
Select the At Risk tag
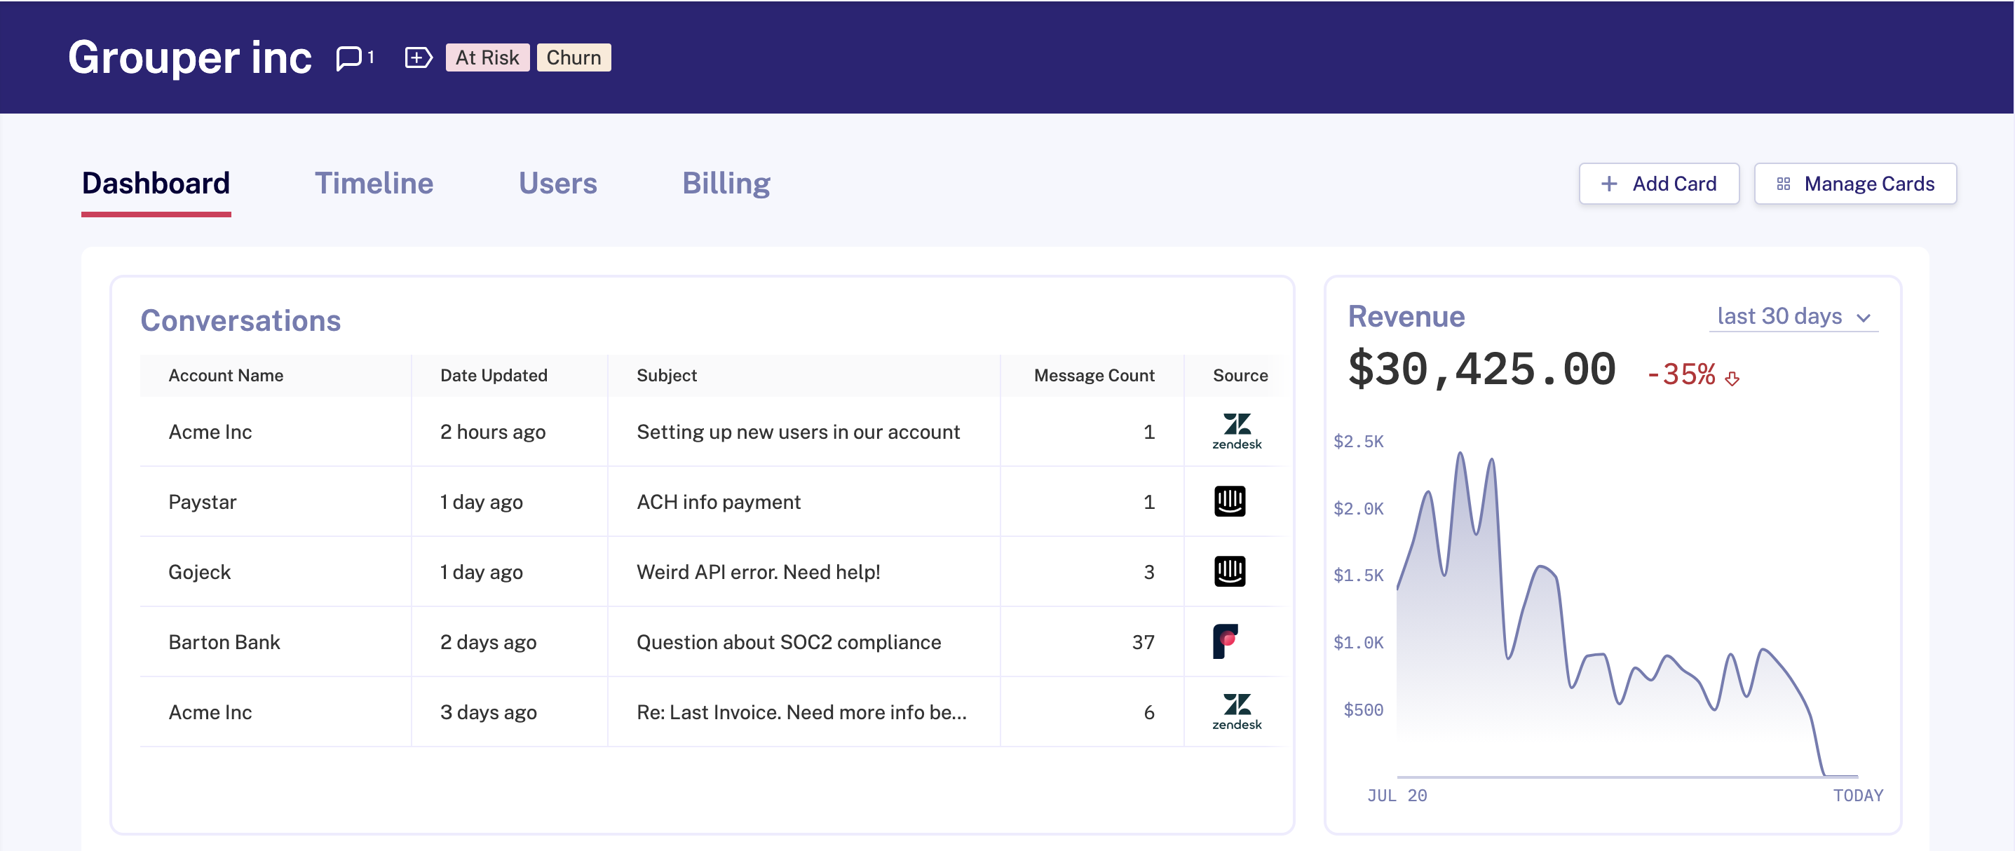click(x=487, y=58)
